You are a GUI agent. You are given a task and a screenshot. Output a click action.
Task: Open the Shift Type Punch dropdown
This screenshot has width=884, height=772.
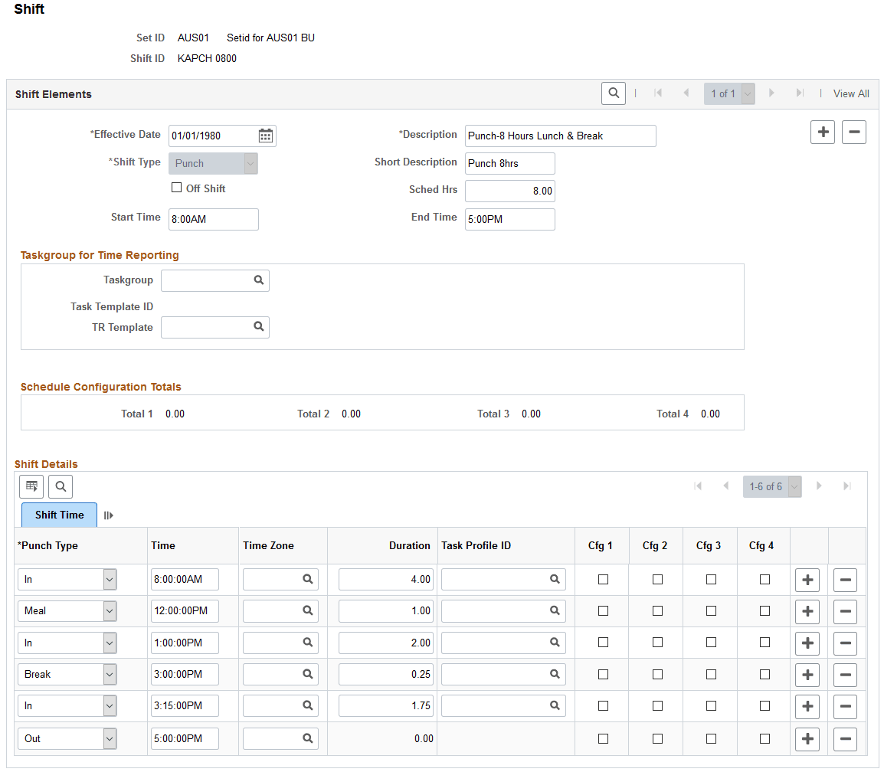pos(213,163)
